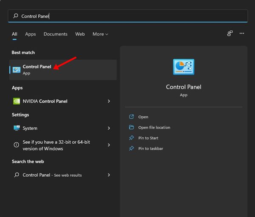
Task: Pin Control Panel to Start
Action: (148, 138)
